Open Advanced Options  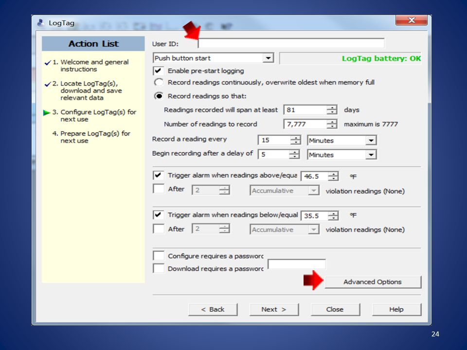click(x=373, y=282)
